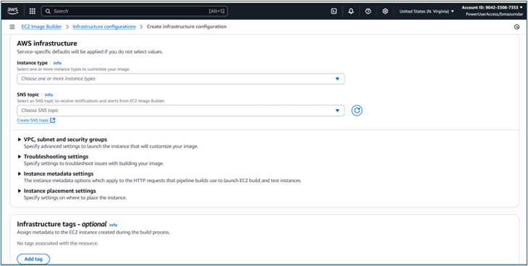Open the Create SNS topic link
Image resolution: width=528 pixels, height=266 pixels.
[33, 120]
